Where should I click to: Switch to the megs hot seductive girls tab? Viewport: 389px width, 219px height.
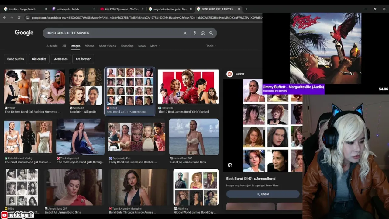click(170, 9)
